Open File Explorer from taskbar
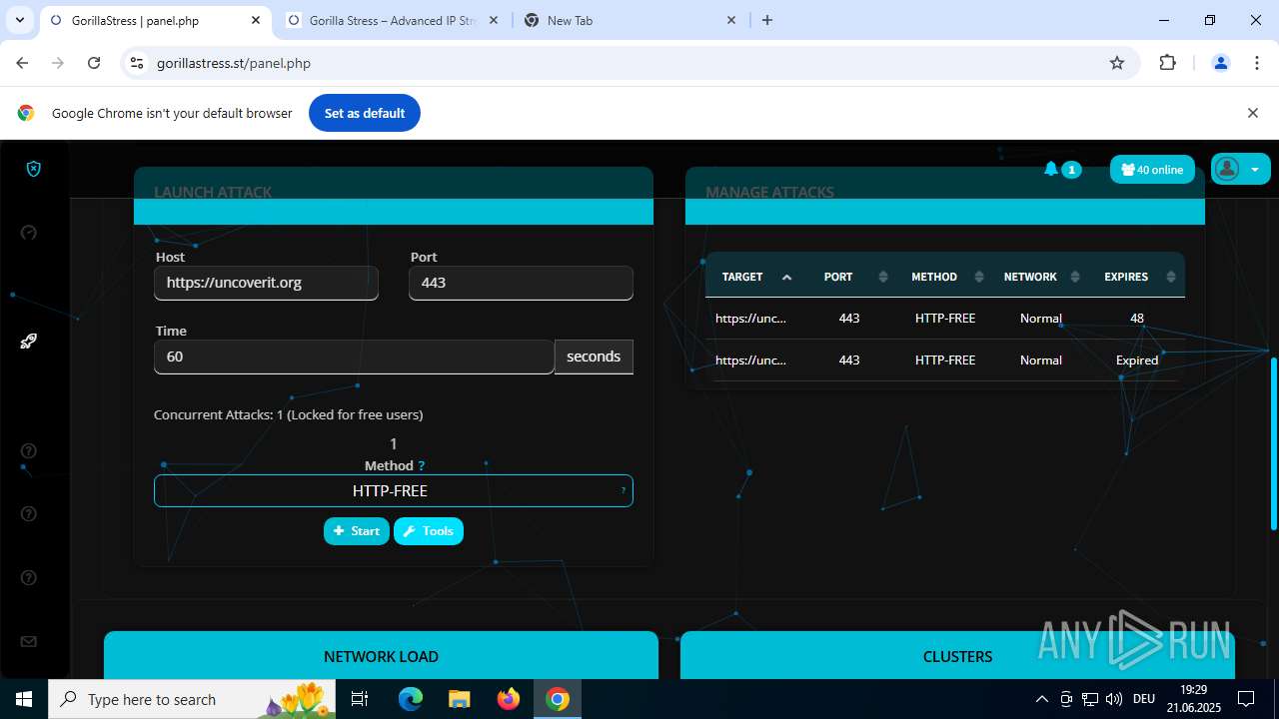Image resolution: width=1279 pixels, height=719 pixels. pyautogui.click(x=460, y=699)
